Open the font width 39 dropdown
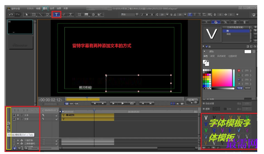 pyautogui.click(x=185, y=14)
